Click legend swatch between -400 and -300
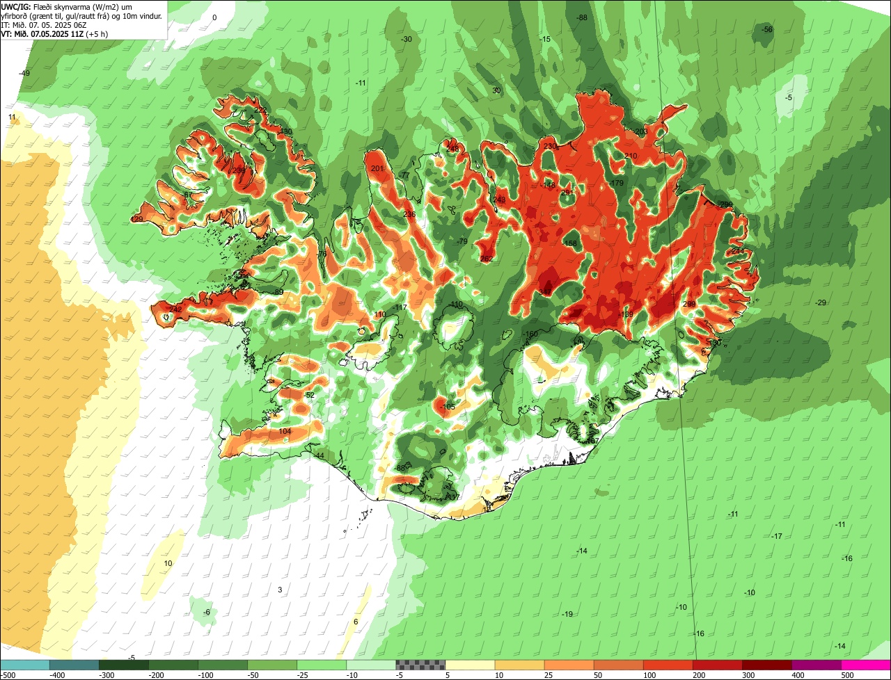Image resolution: width=891 pixels, height=680 pixels. (74, 665)
